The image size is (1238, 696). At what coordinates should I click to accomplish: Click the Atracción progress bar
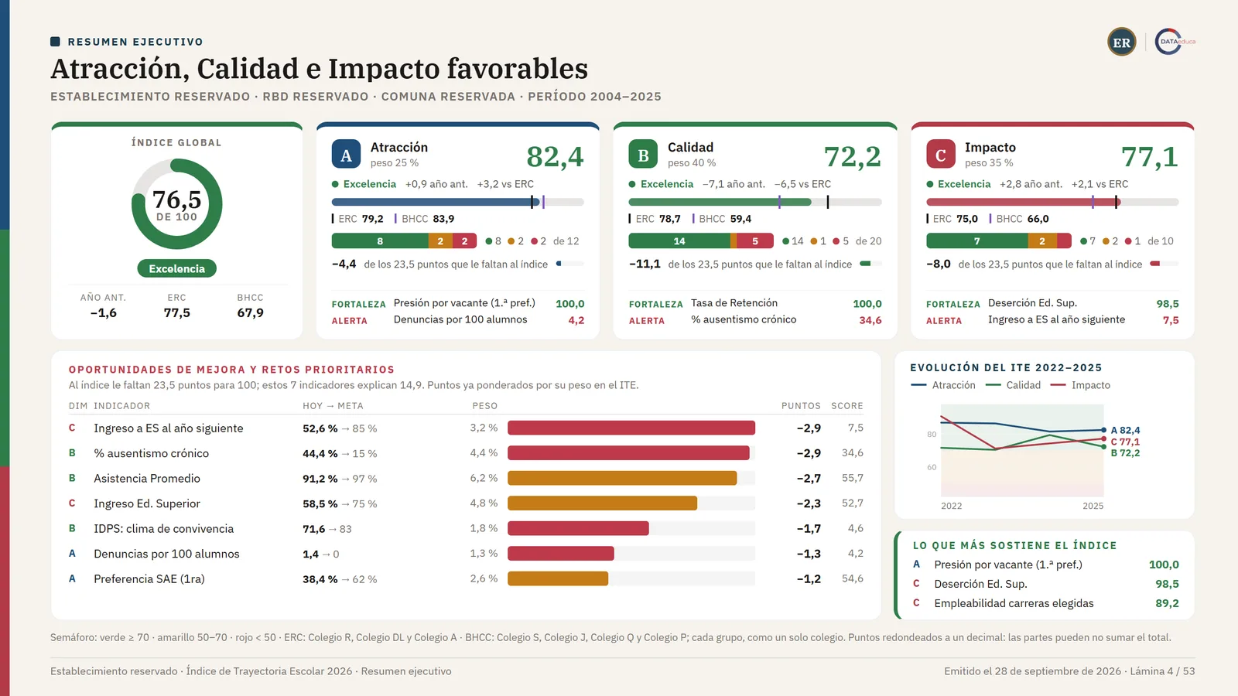pyautogui.click(x=457, y=202)
